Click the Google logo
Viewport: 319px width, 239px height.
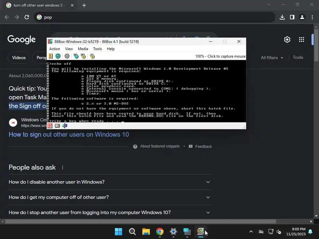(21, 40)
